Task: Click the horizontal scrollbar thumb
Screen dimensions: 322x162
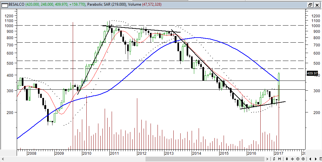Action: (x=205, y=159)
